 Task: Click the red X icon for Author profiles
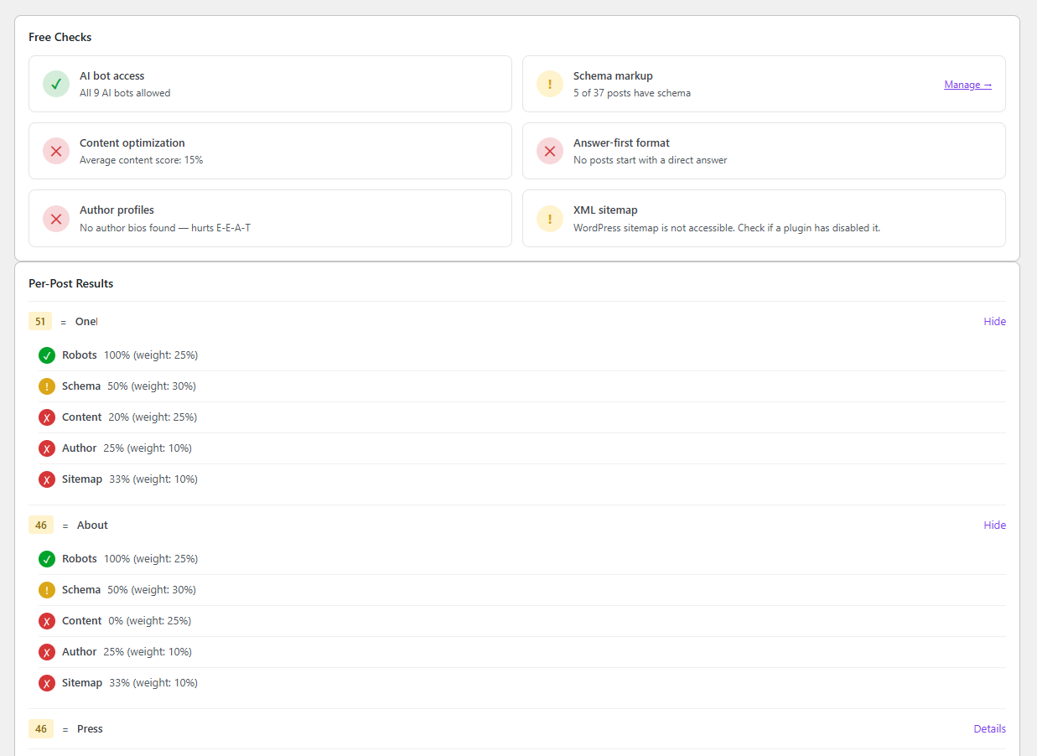pyautogui.click(x=56, y=218)
